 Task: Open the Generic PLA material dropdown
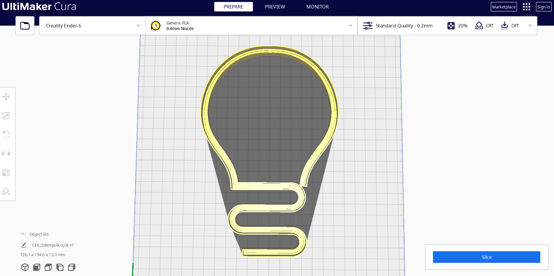coord(251,25)
